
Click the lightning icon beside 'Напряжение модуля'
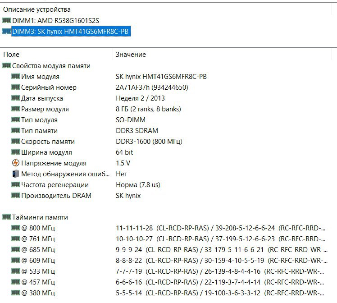(15, 163)
